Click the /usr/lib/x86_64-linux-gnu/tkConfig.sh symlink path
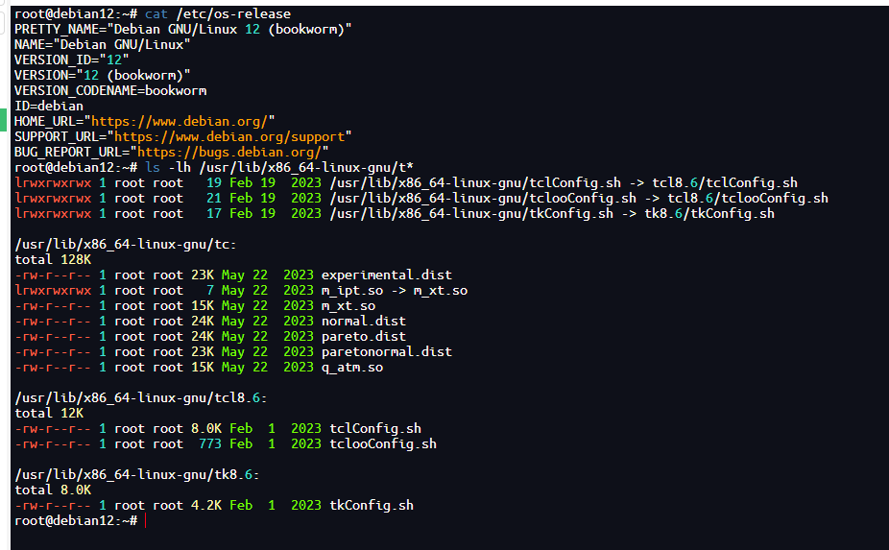Screen dimensions: 889x550 471,213
